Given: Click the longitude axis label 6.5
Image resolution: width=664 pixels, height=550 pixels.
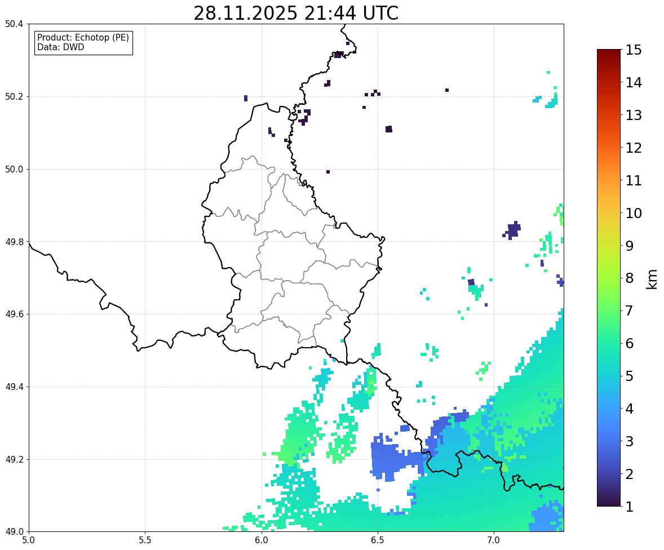Looking at the screenshot, I should click(378, 540).
